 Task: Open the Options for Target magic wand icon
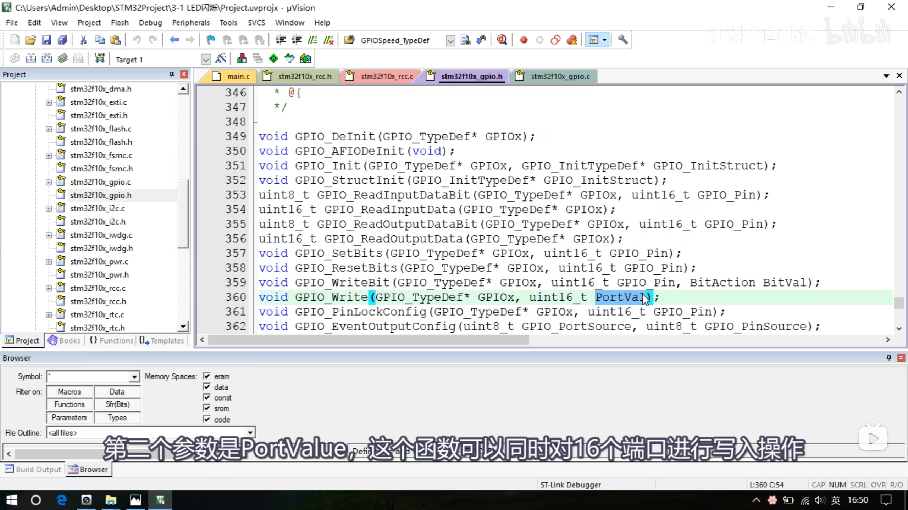click(x=221, y=58)
